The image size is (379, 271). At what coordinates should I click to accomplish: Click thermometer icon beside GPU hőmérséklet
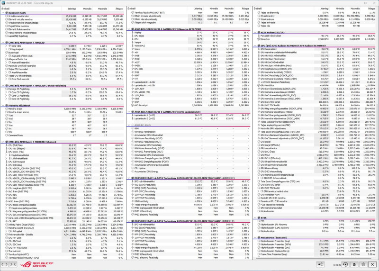(259, 49)
